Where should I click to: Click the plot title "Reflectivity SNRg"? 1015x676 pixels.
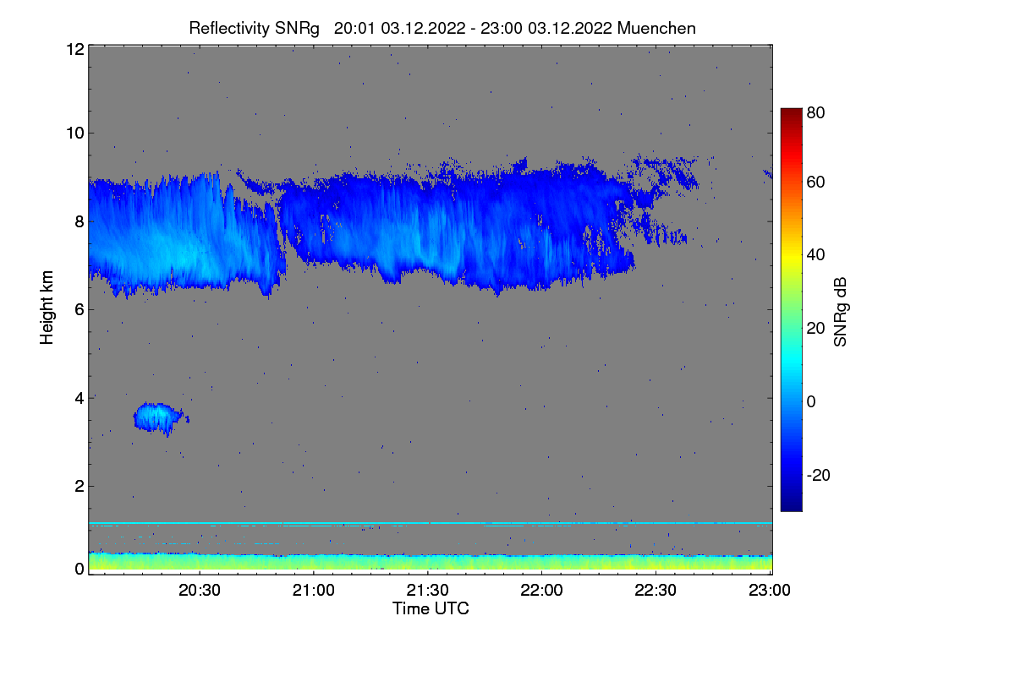pyautogui.click(x=255, y=28)
